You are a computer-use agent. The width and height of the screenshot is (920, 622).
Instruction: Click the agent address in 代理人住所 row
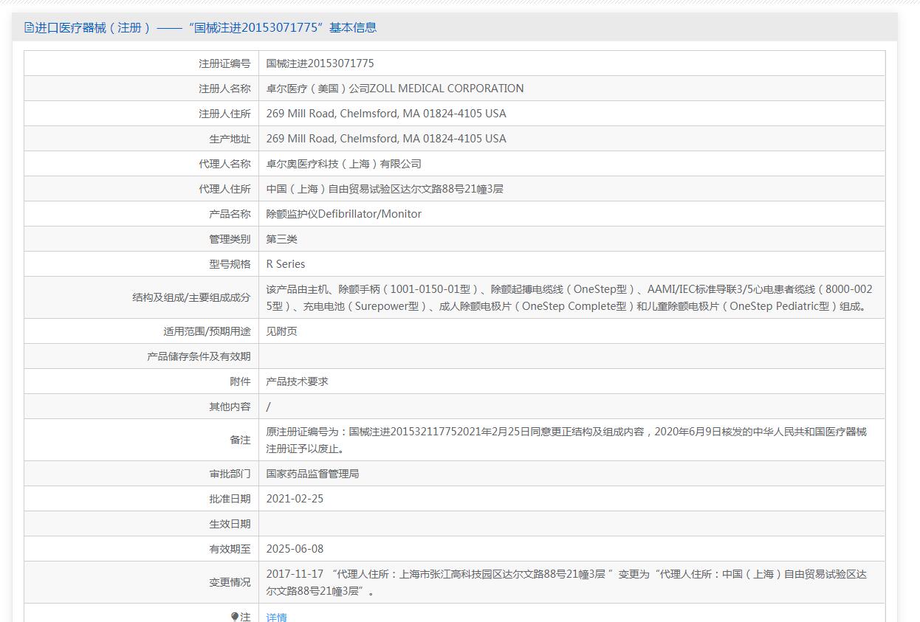[385, 189]
